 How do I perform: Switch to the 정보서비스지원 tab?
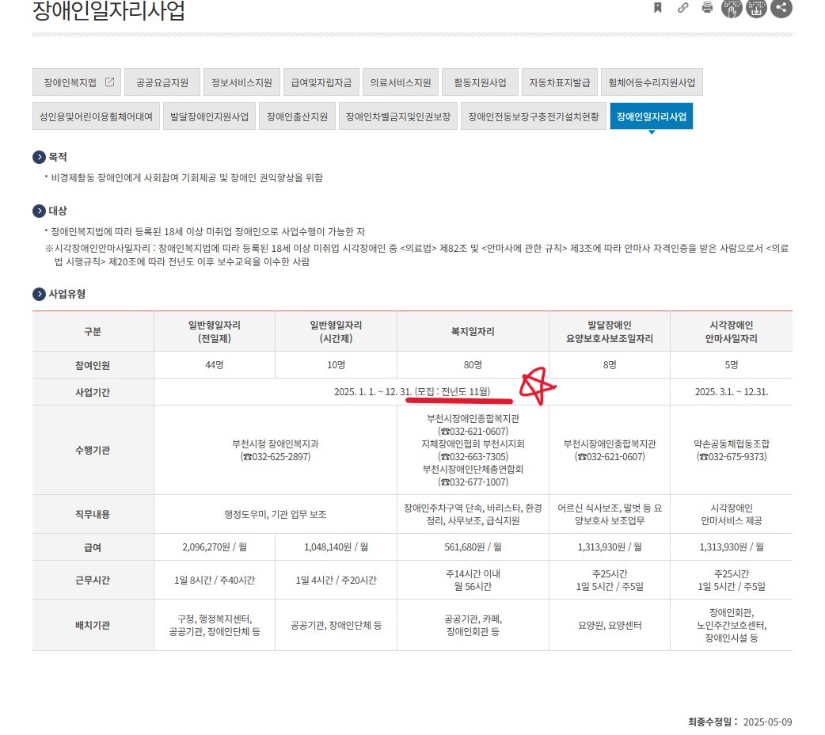click(241, 82)
